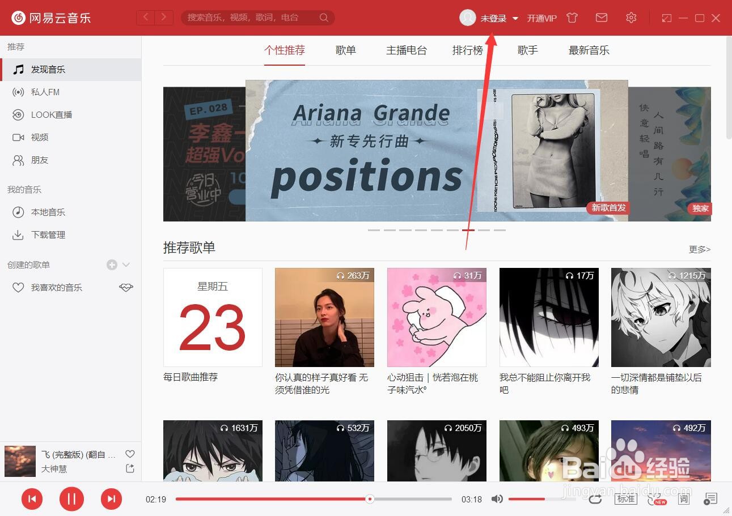The image size is (732, 516).
Task: Click the search magnifier icon
Action: pos(324,18)
